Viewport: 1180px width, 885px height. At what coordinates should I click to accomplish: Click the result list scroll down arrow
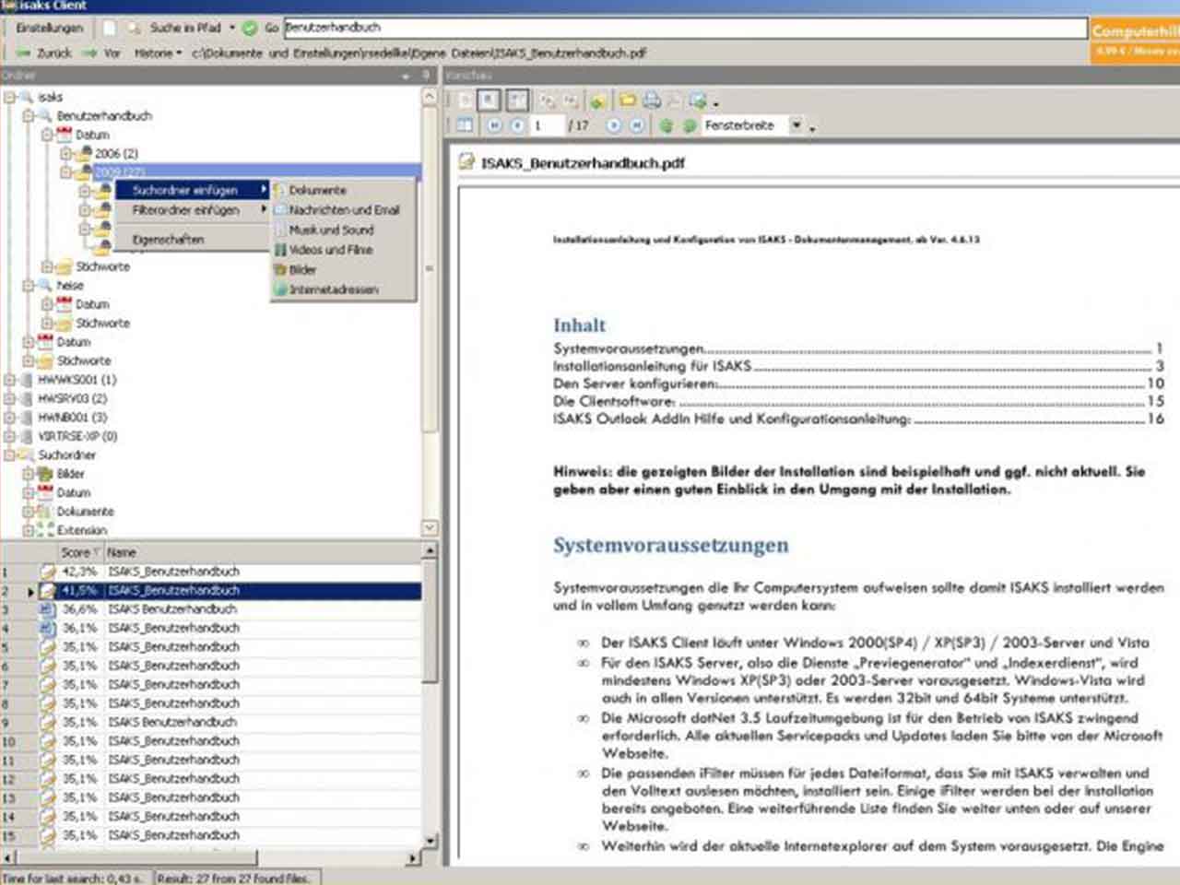coord(430,840)
